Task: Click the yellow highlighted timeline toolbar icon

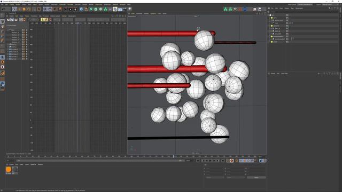Action: (x=44, y=20)
